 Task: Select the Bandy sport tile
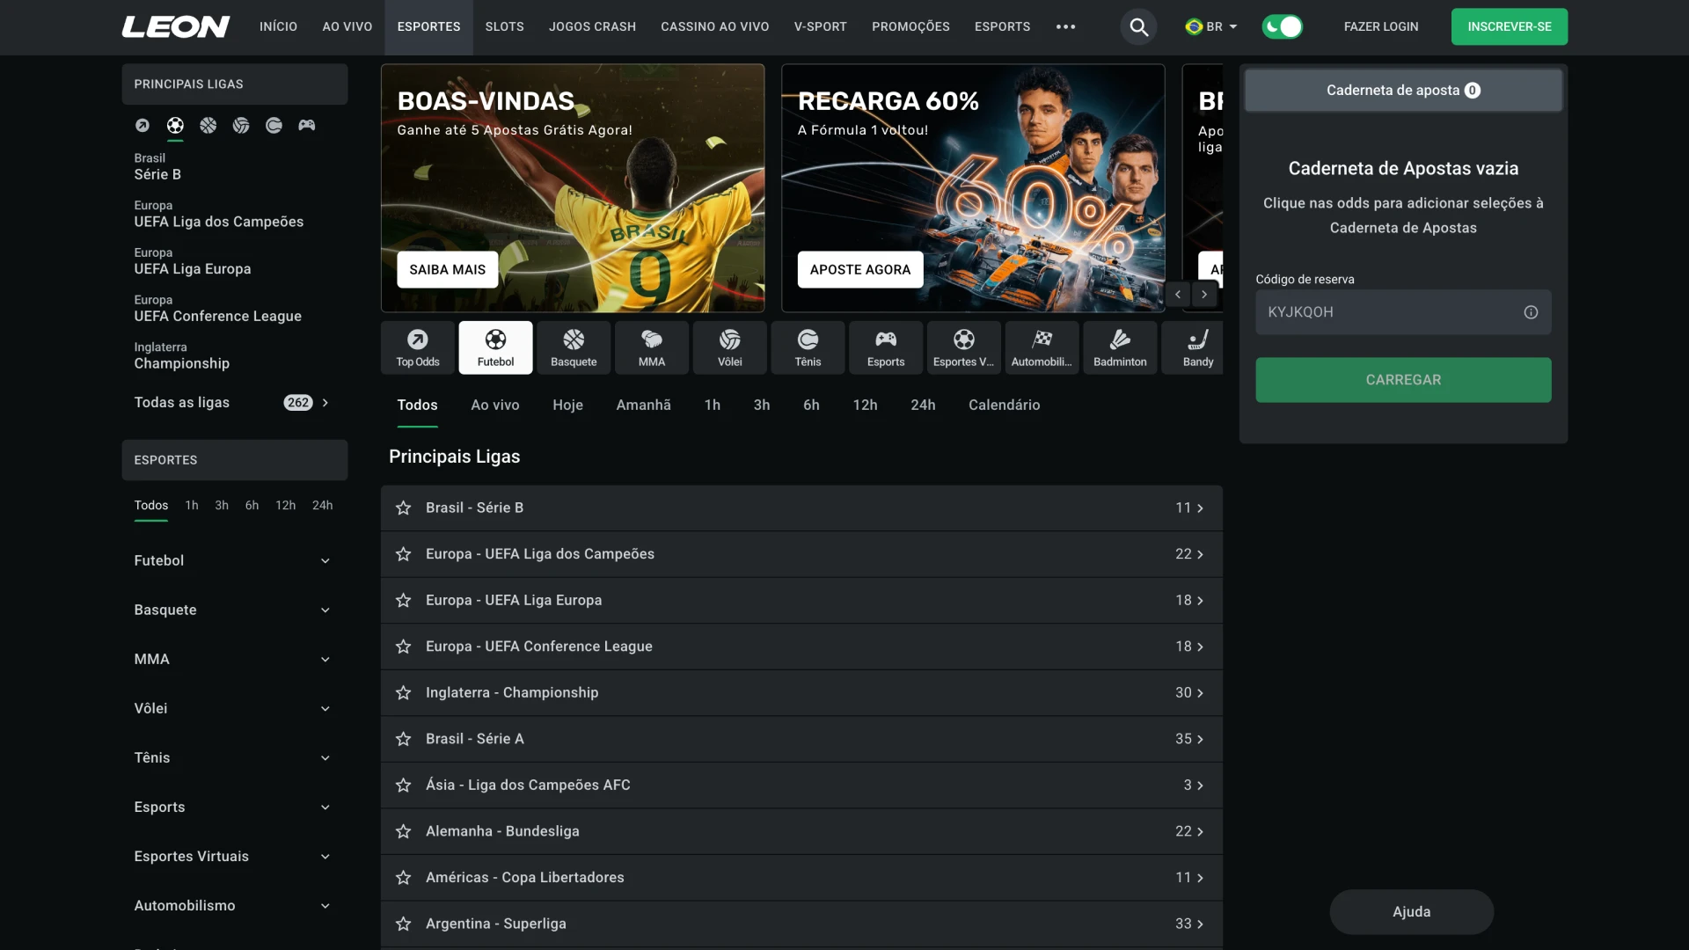(1194, 347)
